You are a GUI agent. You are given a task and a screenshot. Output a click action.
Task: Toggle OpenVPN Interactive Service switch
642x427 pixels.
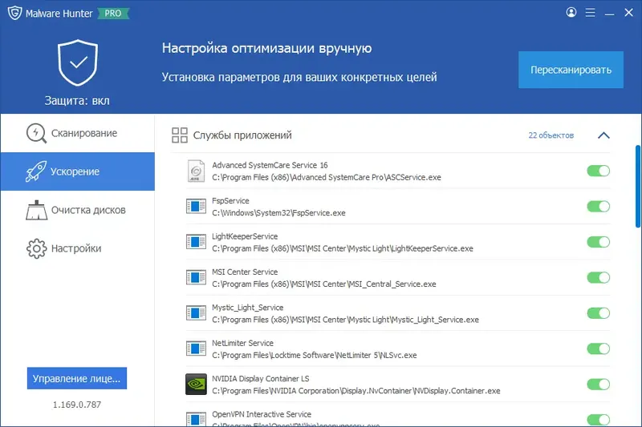point(598,420)
